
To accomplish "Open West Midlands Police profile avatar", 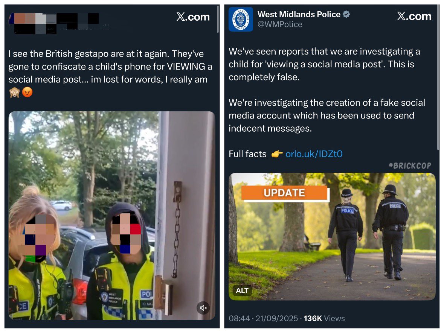I will [x=241, y=20].
